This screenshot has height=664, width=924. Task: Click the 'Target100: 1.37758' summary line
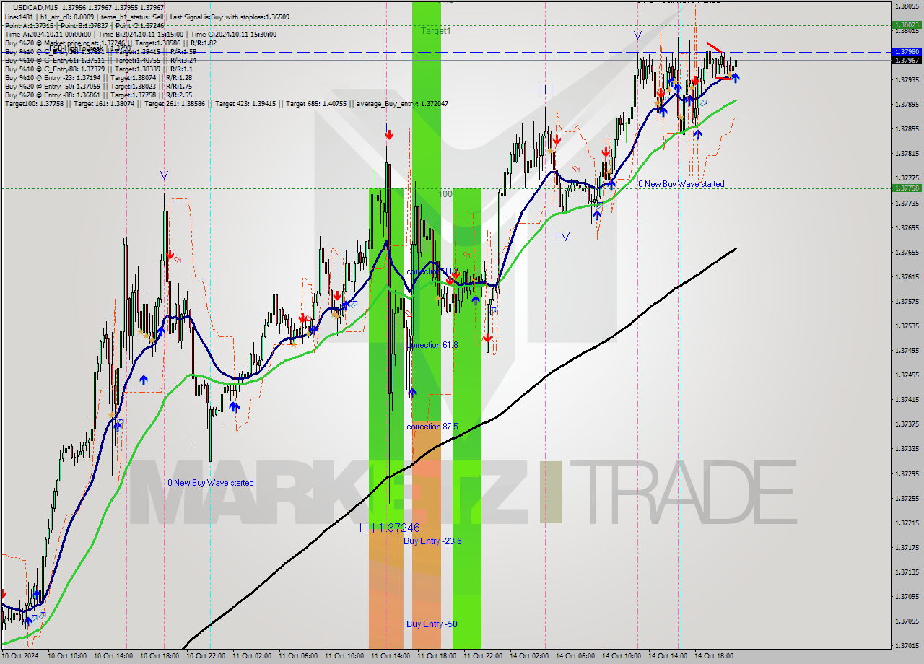pyautogui.click(x=226, y=103)
